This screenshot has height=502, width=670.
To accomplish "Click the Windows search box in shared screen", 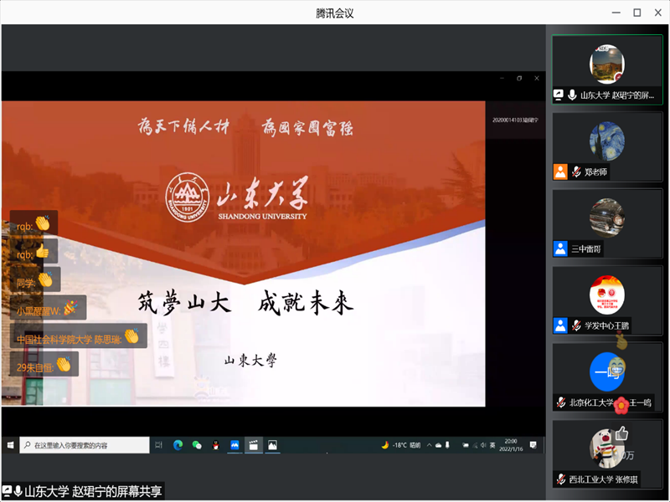I will point(84,445).
